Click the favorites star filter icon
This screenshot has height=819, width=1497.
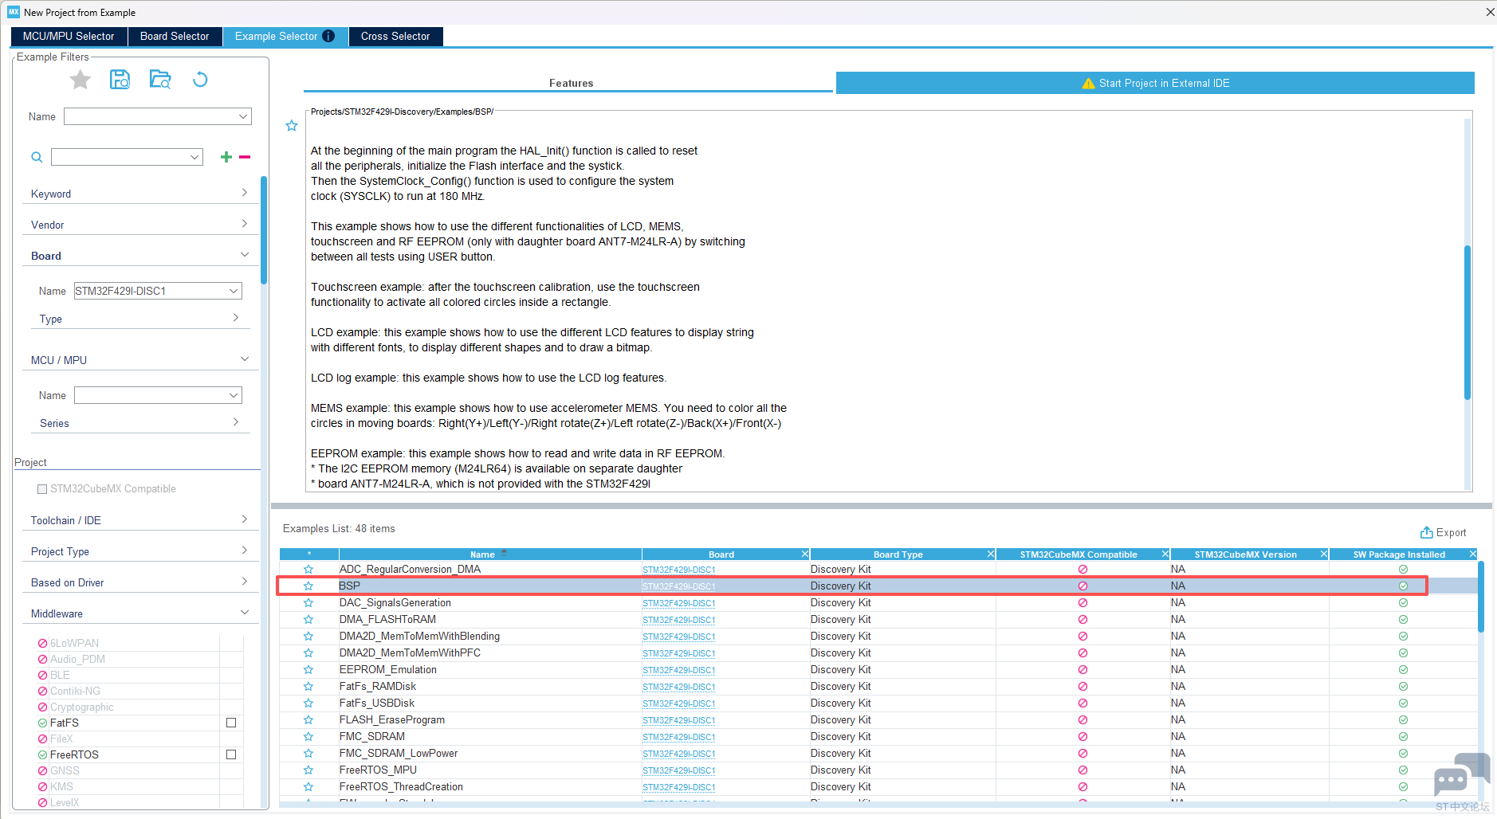click(x=81, y=80)
